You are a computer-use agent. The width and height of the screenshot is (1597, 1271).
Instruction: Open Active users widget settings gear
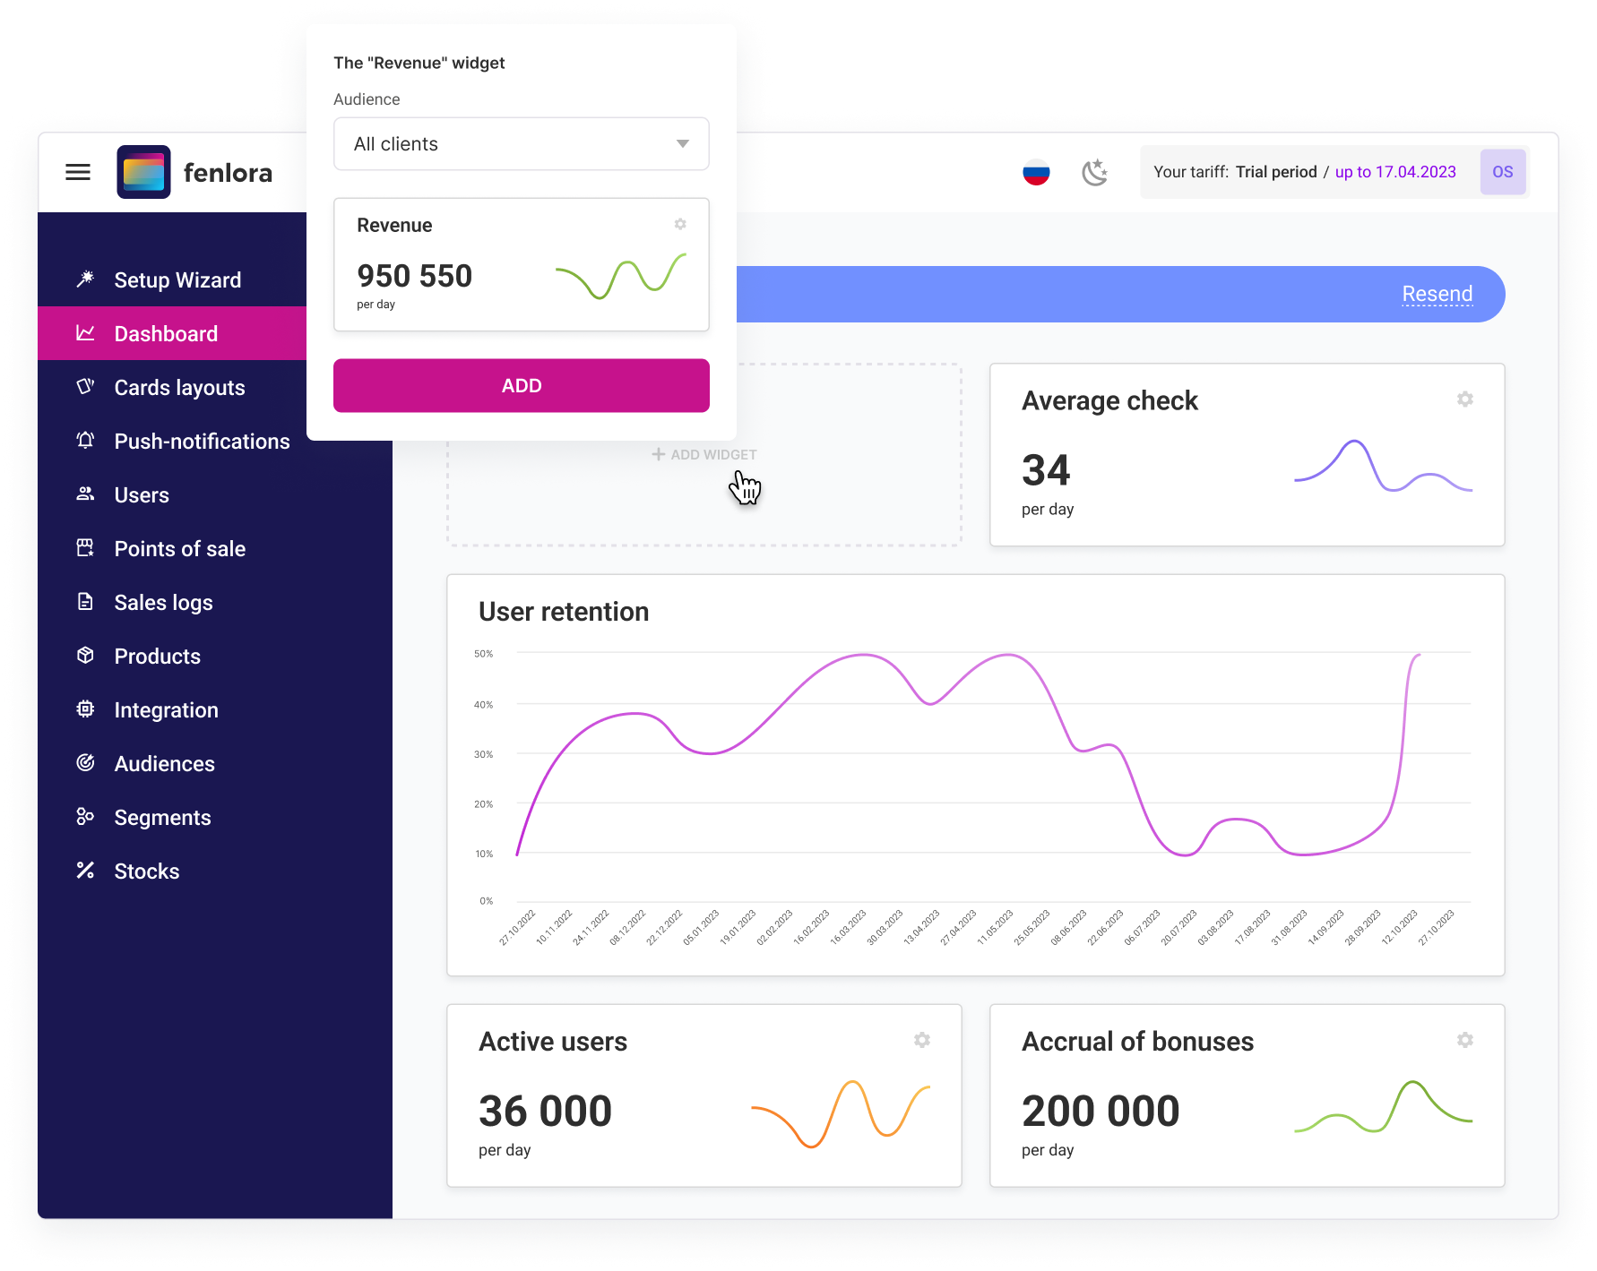[x=921, y=1040]
